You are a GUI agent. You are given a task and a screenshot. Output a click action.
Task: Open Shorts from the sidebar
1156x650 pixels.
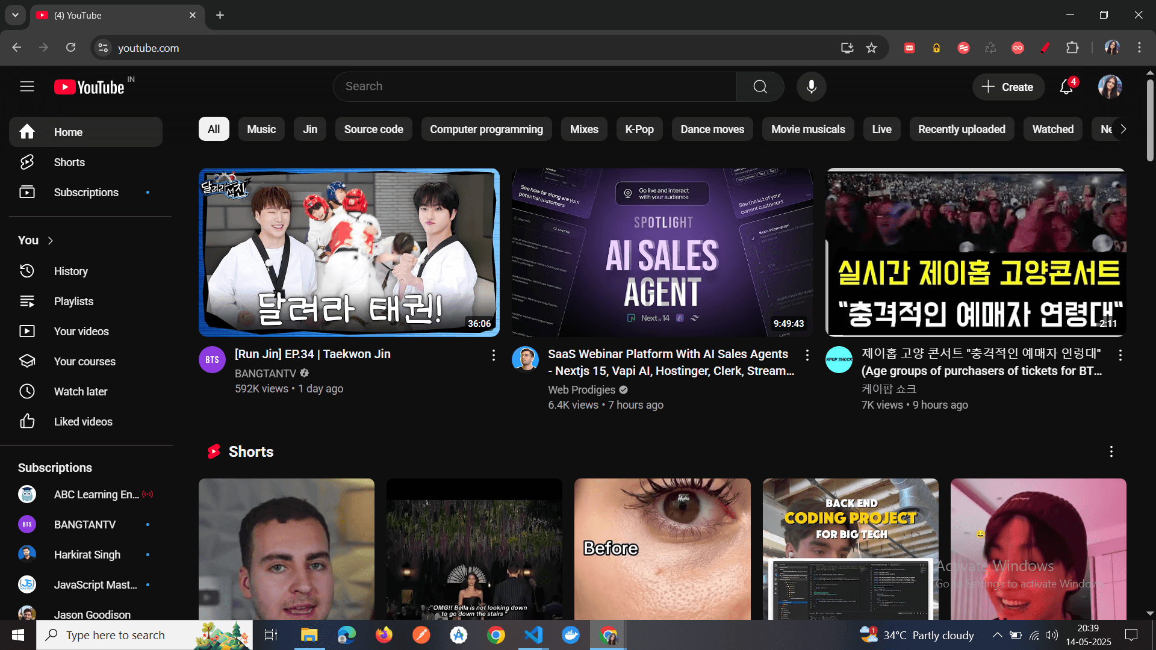pos(69,162)
